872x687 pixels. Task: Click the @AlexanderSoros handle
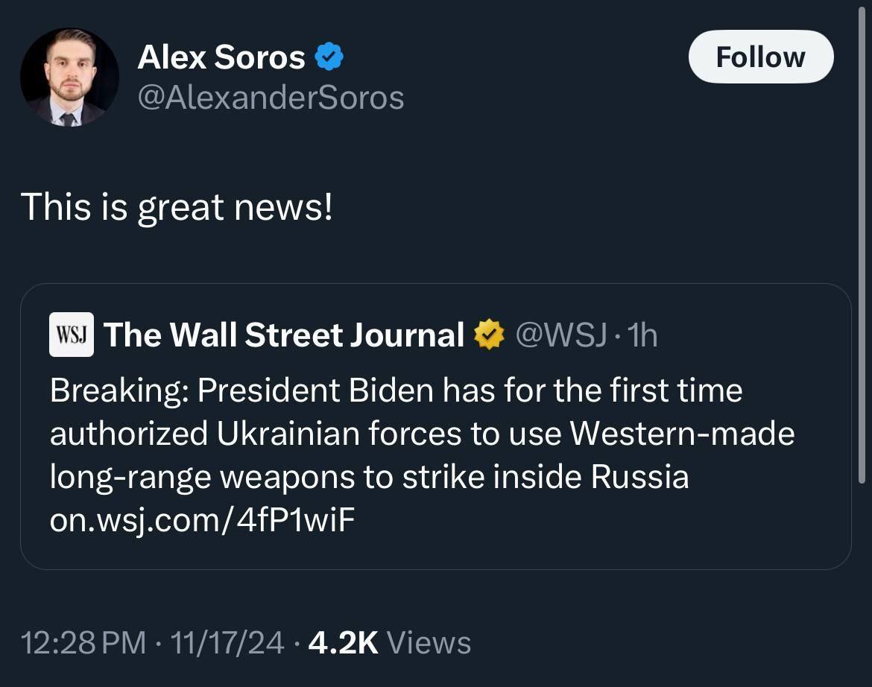click(271, 98)
